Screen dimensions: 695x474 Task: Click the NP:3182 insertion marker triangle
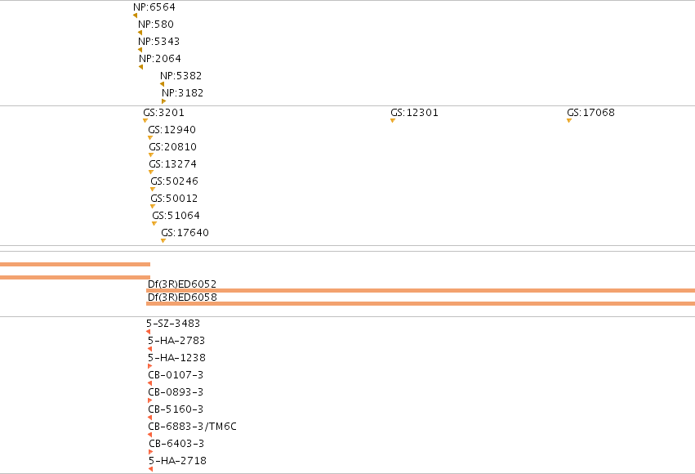click(164, 101)
